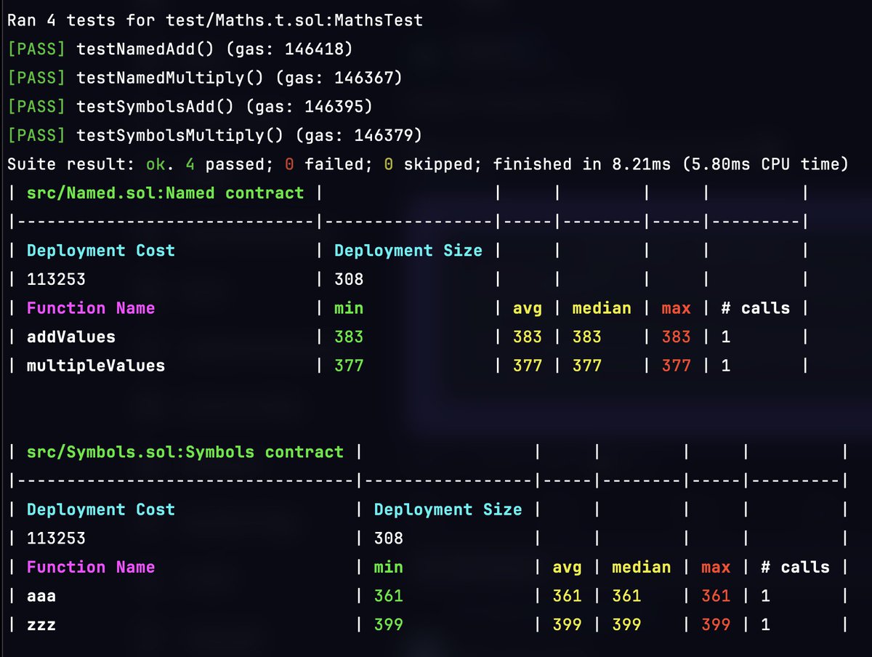Click 308 deployment size in Symbols table

389,539
